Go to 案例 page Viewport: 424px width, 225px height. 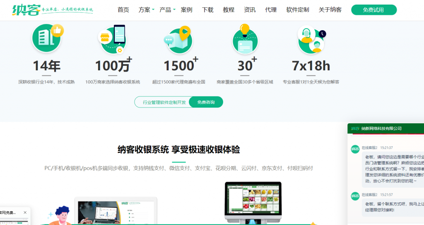pyautogui.click(x=187, y=10)
